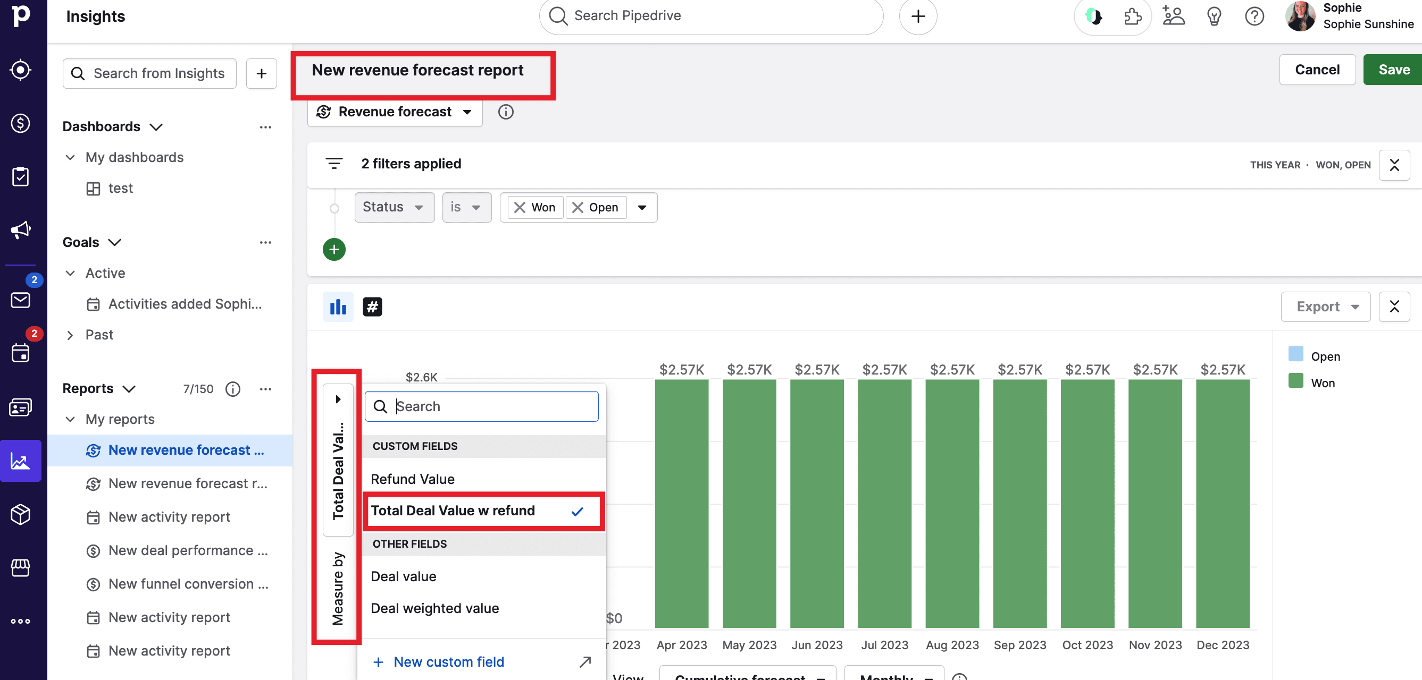Open Mail inbox icon in sidebar
Screen dimensions: 1422x680
(x=20, y=300)
